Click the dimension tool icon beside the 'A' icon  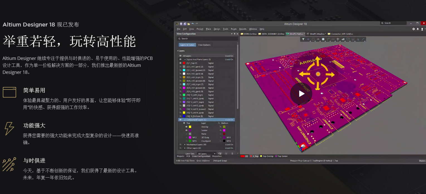pos(353,39)
